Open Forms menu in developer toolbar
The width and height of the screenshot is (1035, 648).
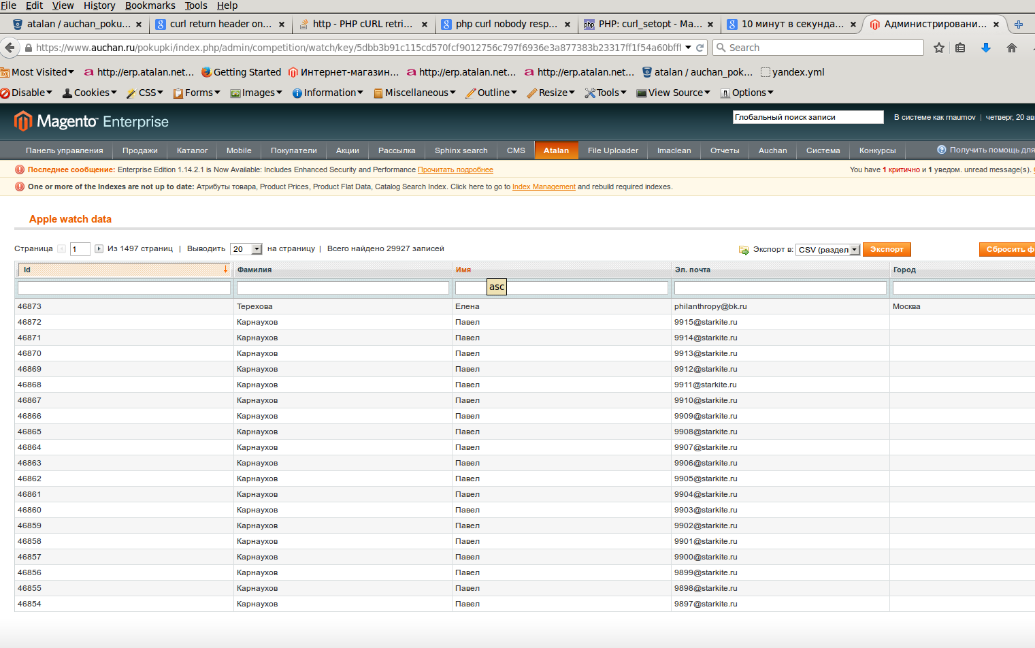197,93
